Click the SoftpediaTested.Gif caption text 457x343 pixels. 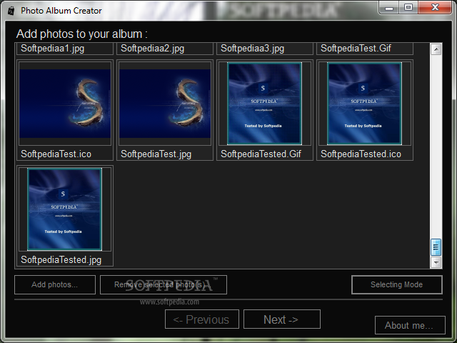click(x=261, y=154)
